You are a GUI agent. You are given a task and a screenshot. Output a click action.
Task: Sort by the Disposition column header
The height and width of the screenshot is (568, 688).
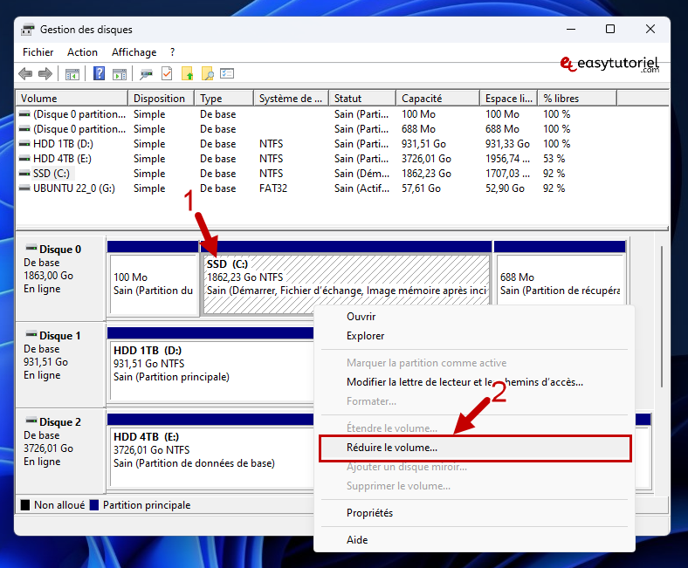(161, 99)
